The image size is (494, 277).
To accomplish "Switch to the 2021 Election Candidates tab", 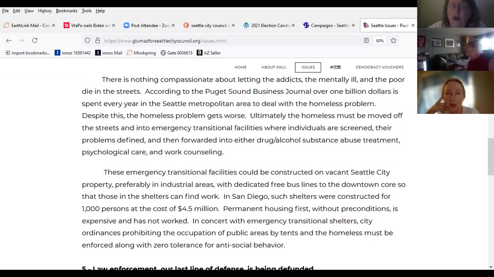I will pos(269,25).
